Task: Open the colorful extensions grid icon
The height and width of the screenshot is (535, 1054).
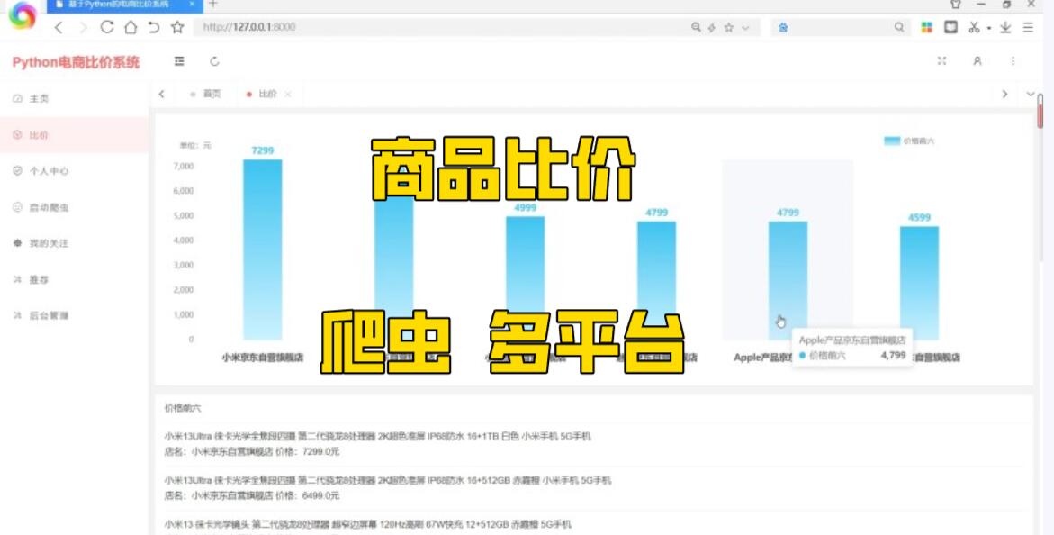Action: pyautogui.click(x=927, y=27)
